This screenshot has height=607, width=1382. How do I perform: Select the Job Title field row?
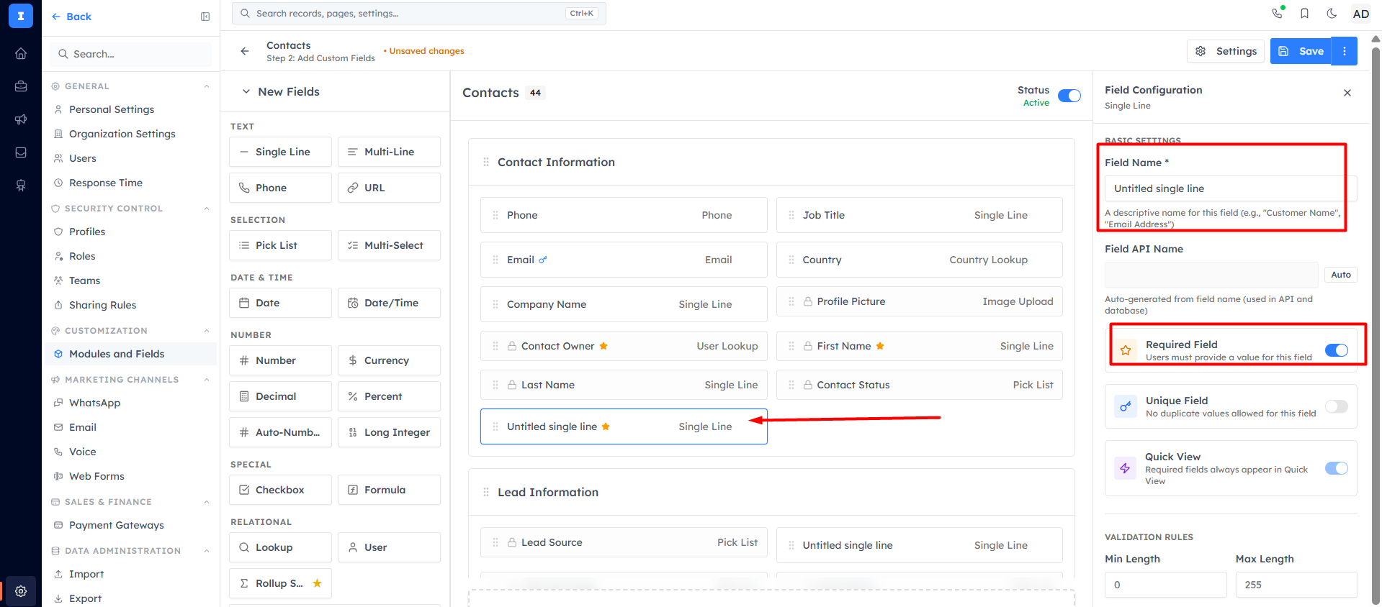[x=919, y=215]
